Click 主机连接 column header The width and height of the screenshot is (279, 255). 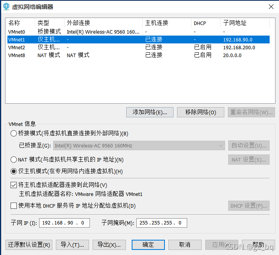[167, 23]
